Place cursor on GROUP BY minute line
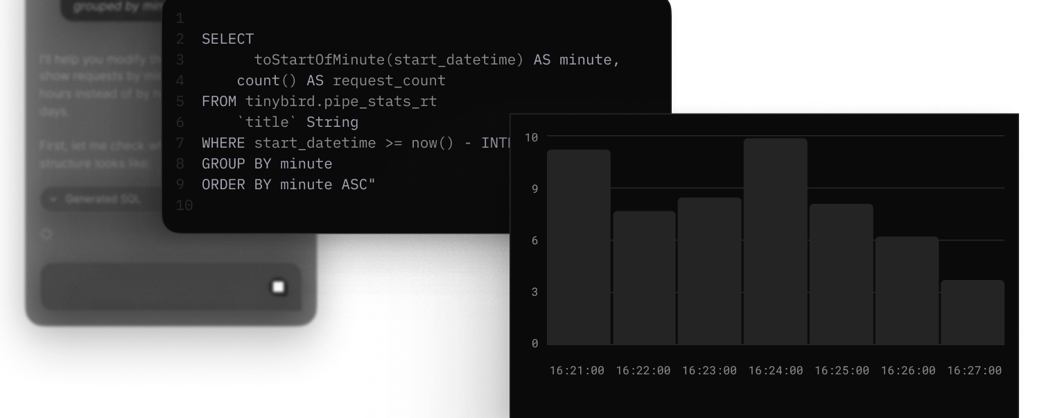 (267, 164)
